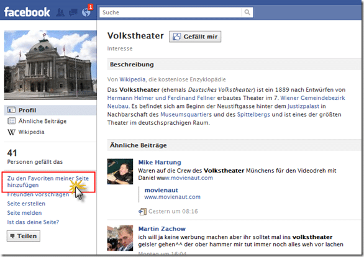This screenshot has width=364, height=257.
Task: Click the Ähnliche Beiträge list icon
Action: [x=11, y=121]
